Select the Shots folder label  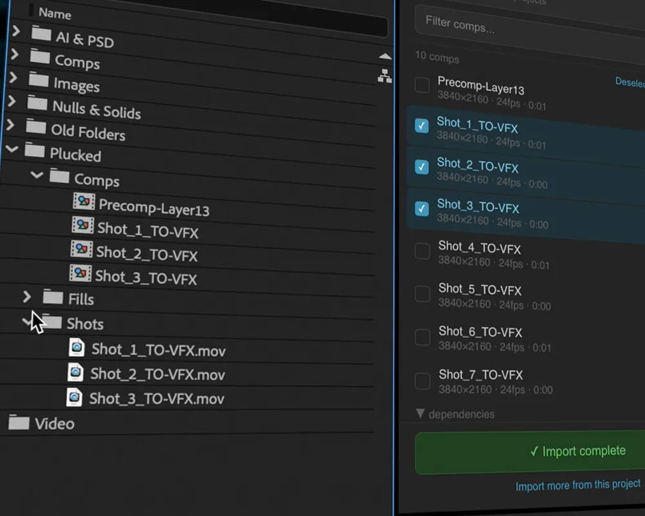tap(84, 323)
